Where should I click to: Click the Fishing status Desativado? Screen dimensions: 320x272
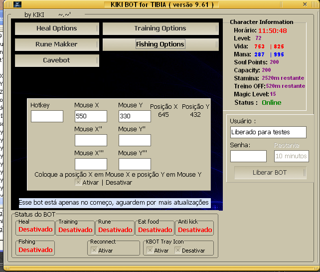click(x=35, y=250)
